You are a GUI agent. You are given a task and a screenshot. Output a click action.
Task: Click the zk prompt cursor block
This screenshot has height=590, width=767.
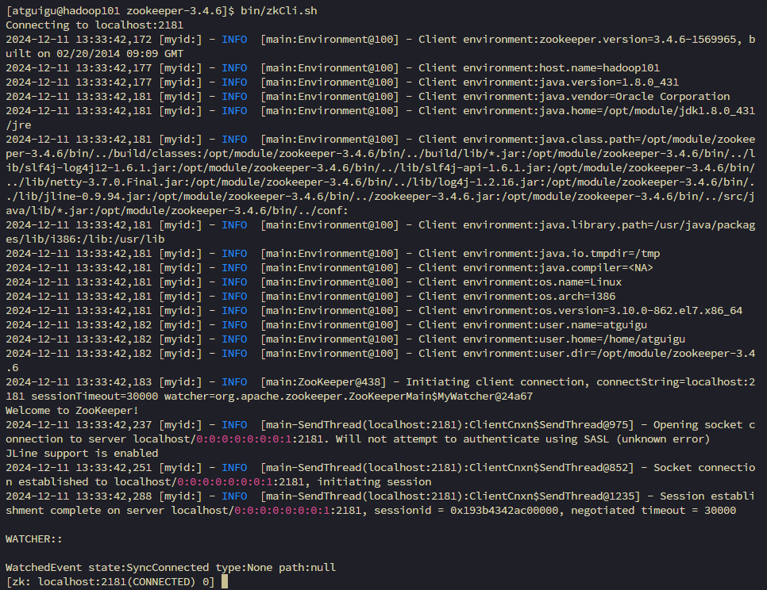tap(225, 582)
